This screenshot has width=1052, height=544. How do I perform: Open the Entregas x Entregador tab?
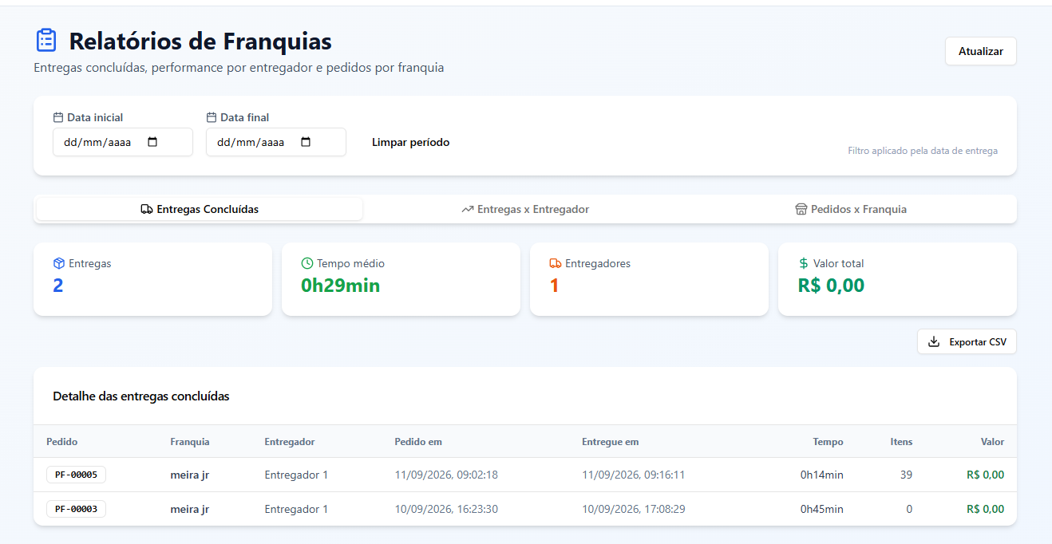[525, 209]
